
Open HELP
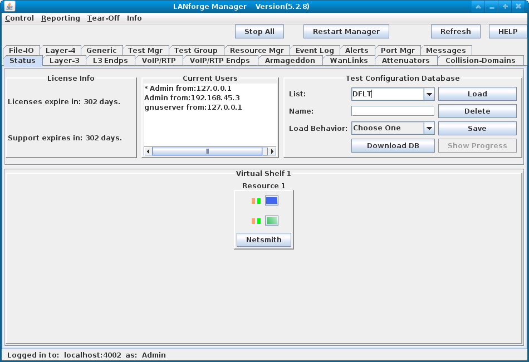[508, 31]
